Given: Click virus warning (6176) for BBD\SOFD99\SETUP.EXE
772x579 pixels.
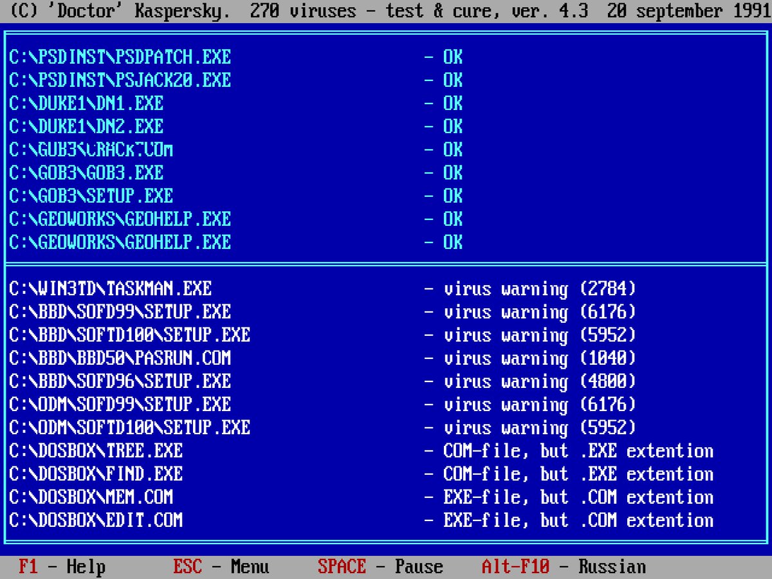Looking at the screenshot, I should (540, 312).
